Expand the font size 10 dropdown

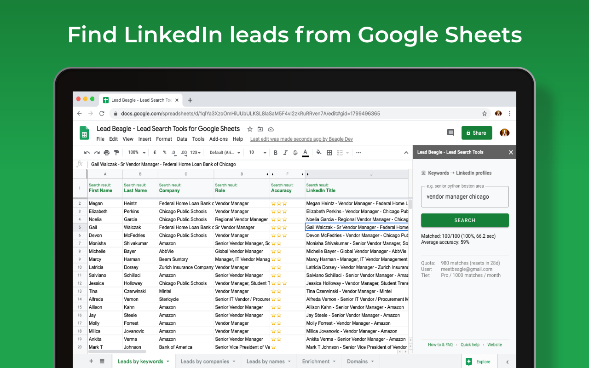(257, 153)
